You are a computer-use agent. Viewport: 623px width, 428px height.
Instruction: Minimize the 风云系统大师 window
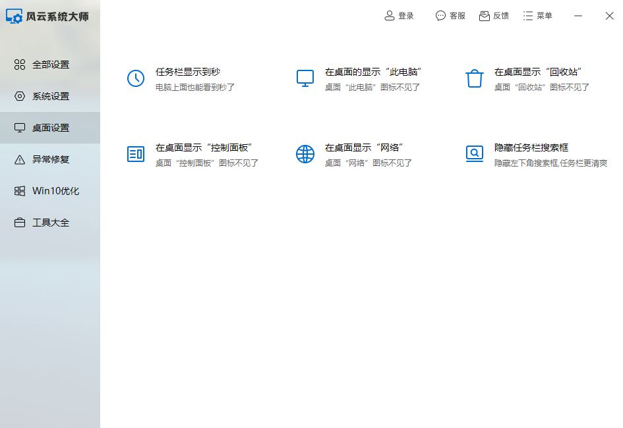[578, 16]
